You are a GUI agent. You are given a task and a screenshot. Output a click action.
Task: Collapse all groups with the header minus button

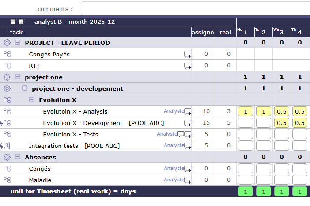coord(13,22)
